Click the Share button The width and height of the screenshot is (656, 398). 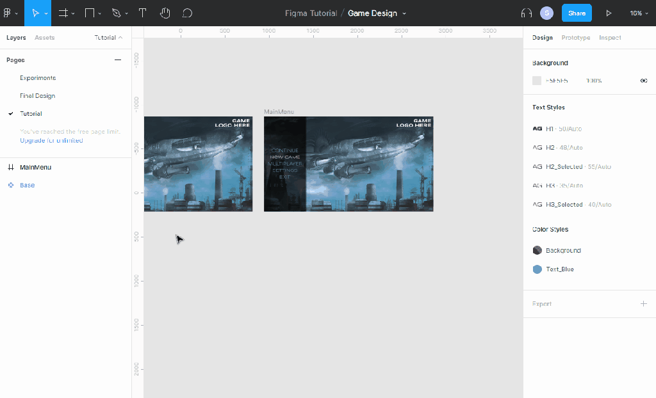[576, 13]
